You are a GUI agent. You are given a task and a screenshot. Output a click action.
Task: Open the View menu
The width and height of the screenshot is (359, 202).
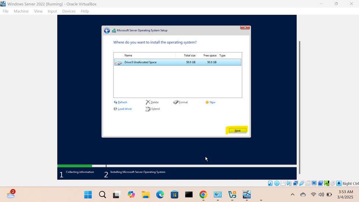coord(38,11)
